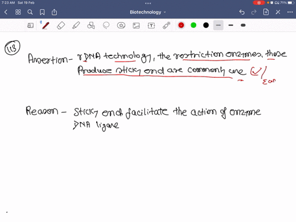This screenshot has width=296, height=222.
Task: Toggle the read-only/zoom window tool
Action: coord(30,25)
